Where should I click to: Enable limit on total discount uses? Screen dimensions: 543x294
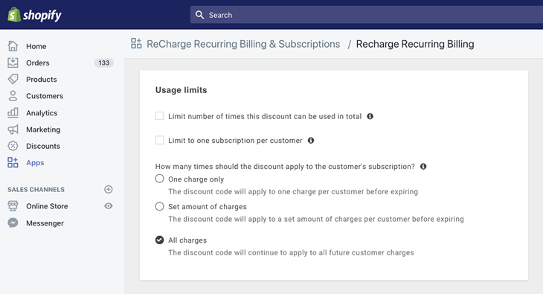(x=159, y=116)
